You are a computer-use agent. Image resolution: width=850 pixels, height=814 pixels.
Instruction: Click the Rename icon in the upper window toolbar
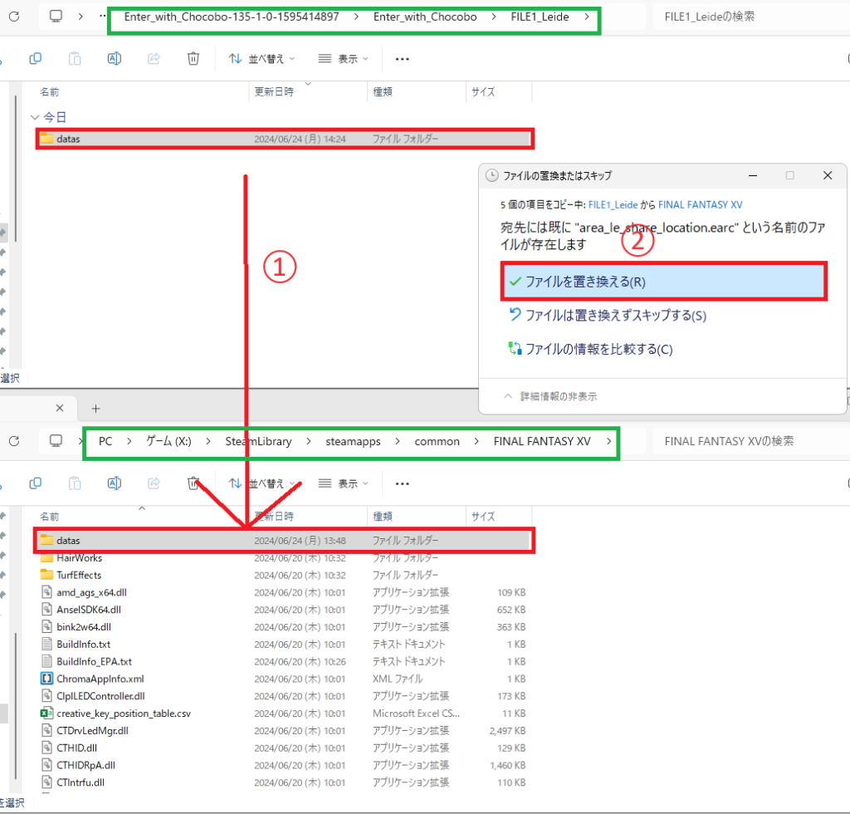(115, 58)
